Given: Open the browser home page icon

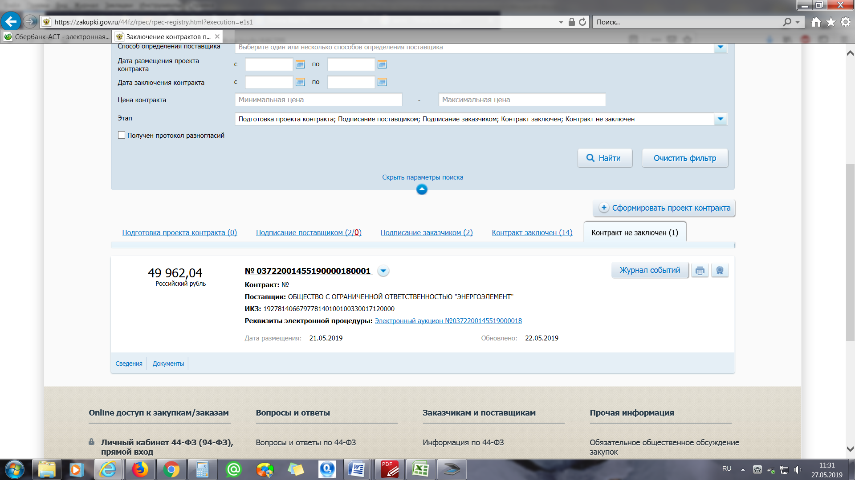Looking at the screenshot, I should [816, 22].
